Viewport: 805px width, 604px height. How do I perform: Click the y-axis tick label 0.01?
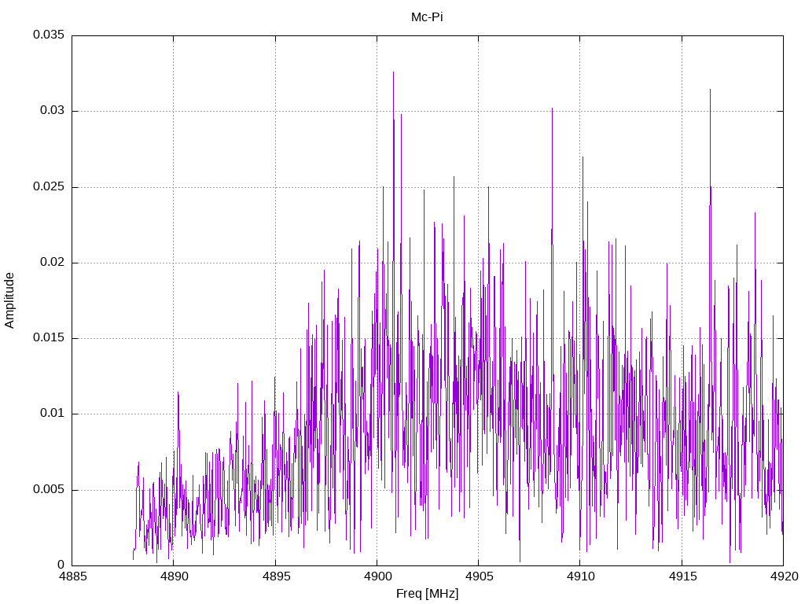[x=53, y=414]
